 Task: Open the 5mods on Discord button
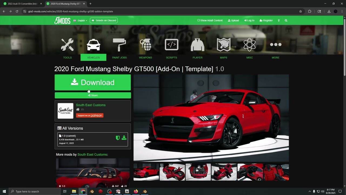click(x=104, y=21)
